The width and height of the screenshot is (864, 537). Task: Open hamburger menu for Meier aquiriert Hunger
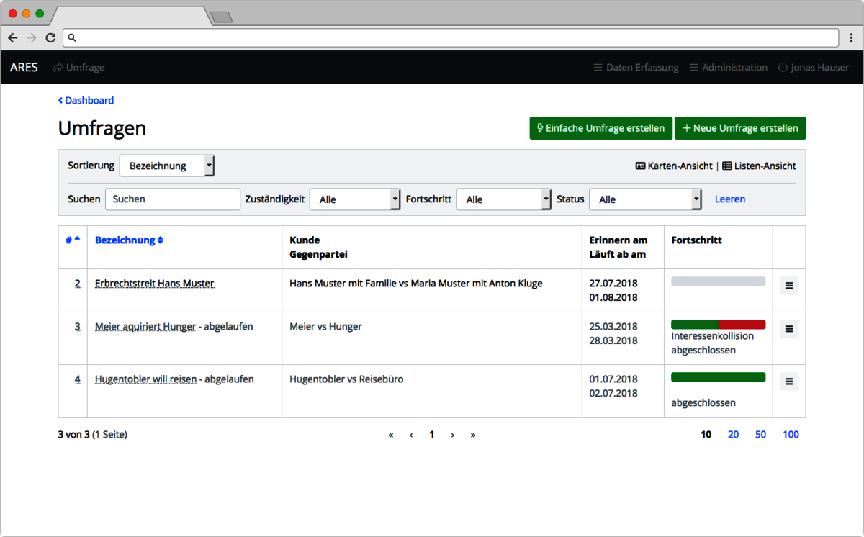[789, 329]
